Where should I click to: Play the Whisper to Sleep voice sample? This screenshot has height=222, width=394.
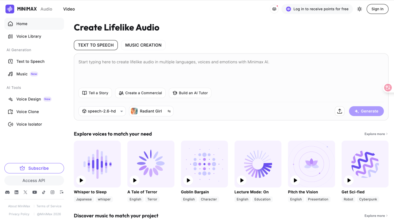coord(81,180)
